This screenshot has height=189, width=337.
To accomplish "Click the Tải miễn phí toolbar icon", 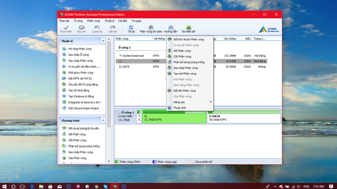I will 189,28.
